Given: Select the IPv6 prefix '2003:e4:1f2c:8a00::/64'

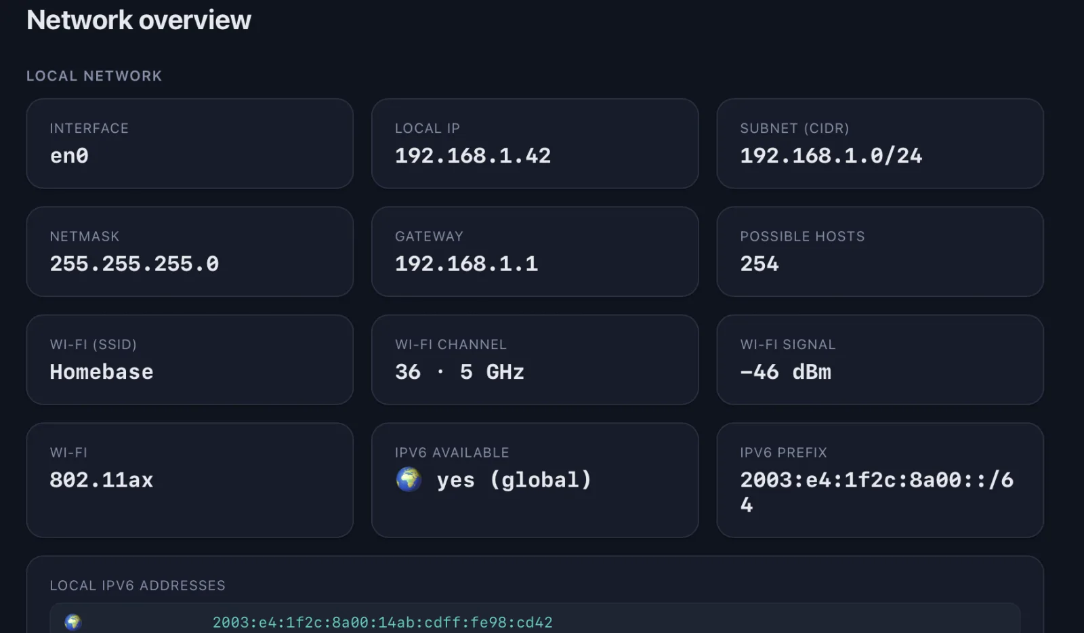Looking at the screenshot, I should pos(877,492).
